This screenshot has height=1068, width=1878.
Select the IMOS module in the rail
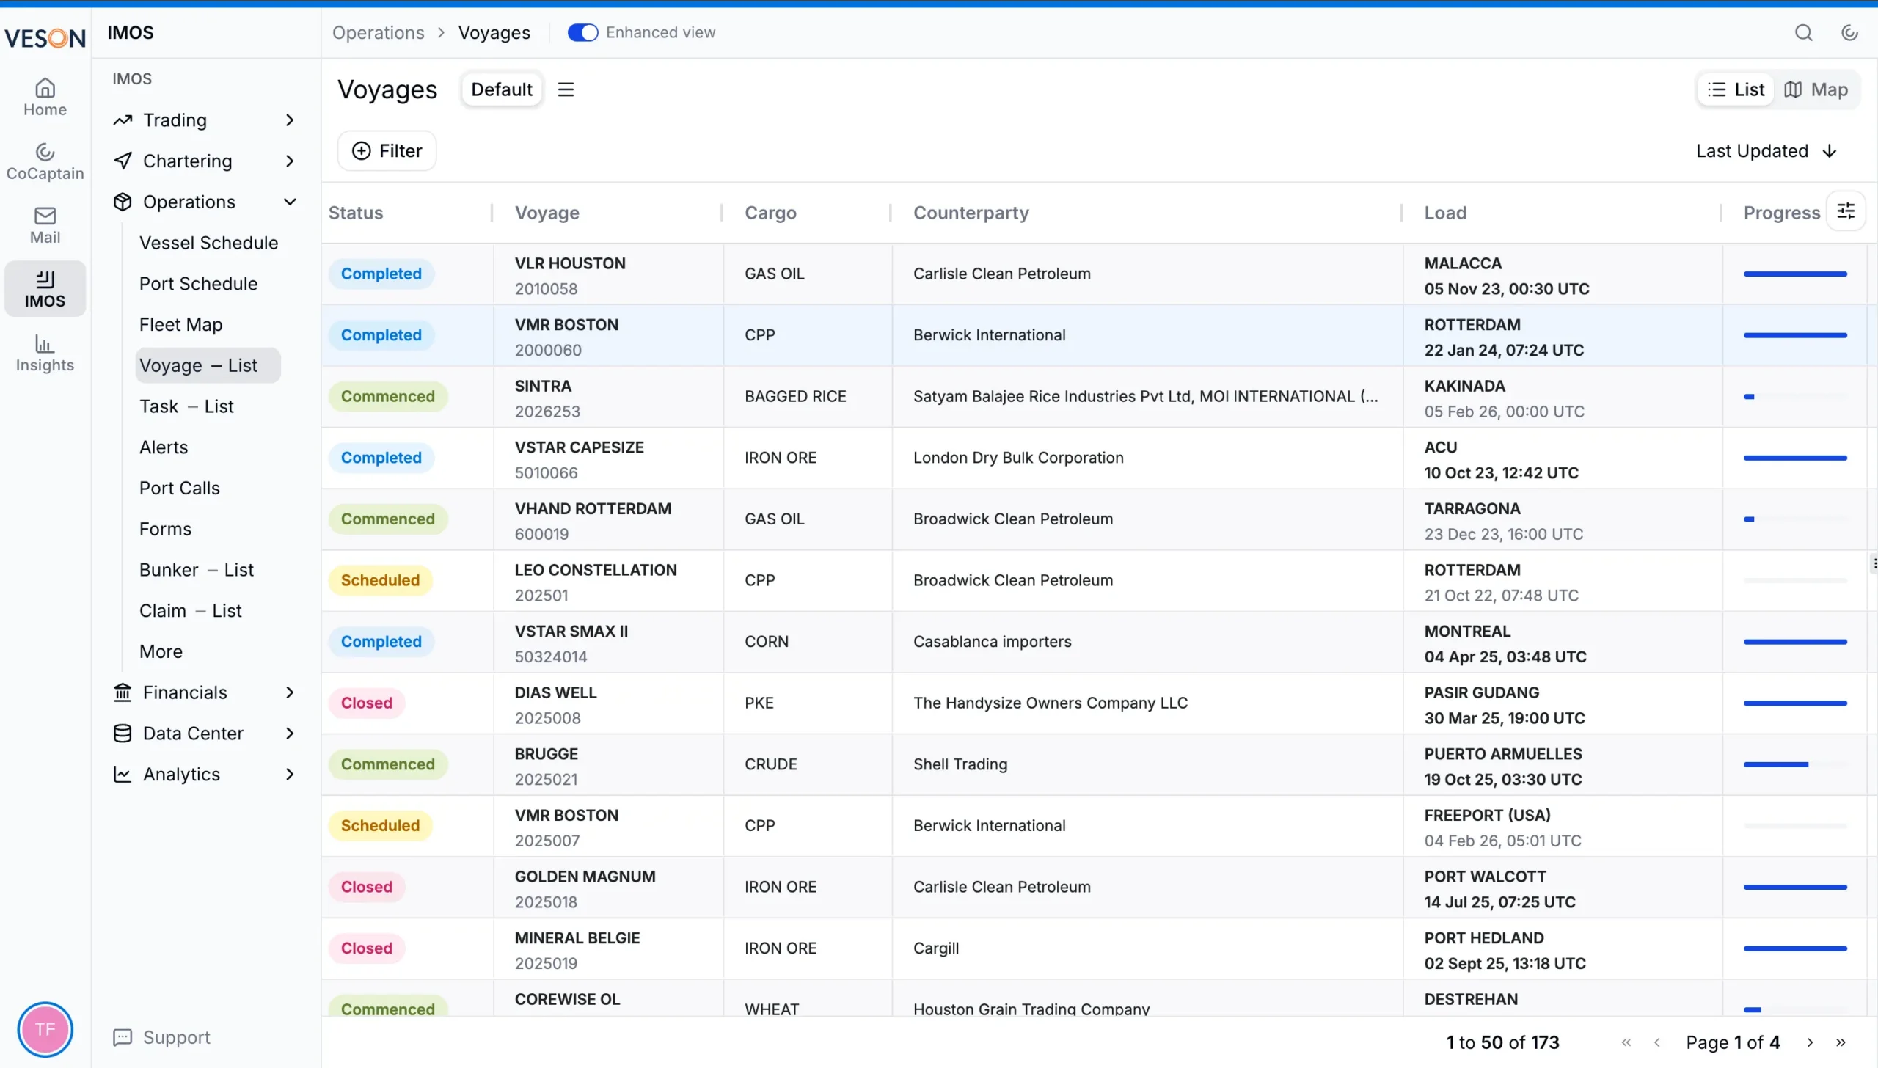click(x=45, y=289)
